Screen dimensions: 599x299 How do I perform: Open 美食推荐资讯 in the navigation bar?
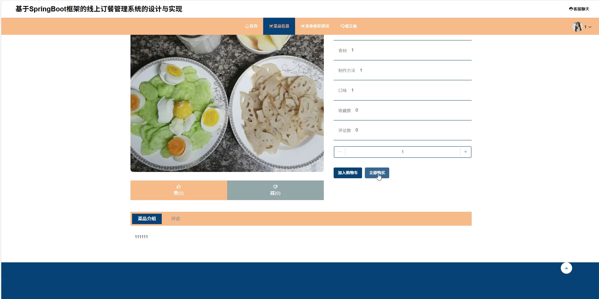coord(315,26)
